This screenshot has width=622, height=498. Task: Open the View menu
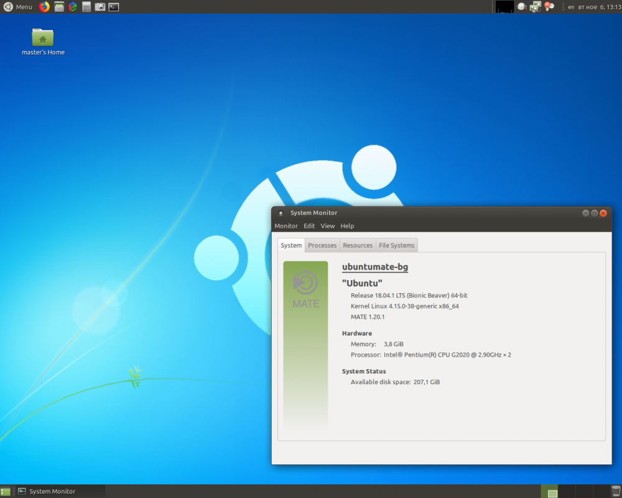tap(328, 226)
